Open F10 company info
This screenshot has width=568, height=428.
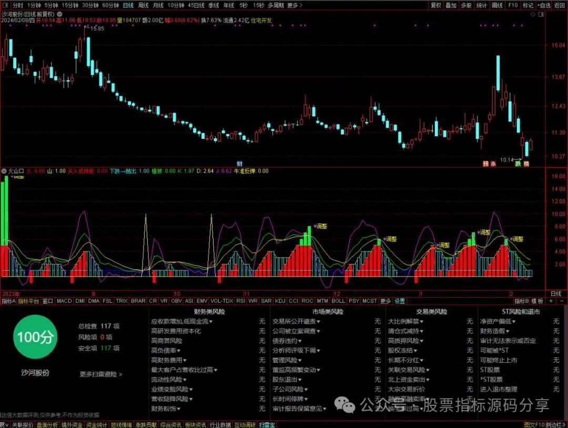(513, 5)
